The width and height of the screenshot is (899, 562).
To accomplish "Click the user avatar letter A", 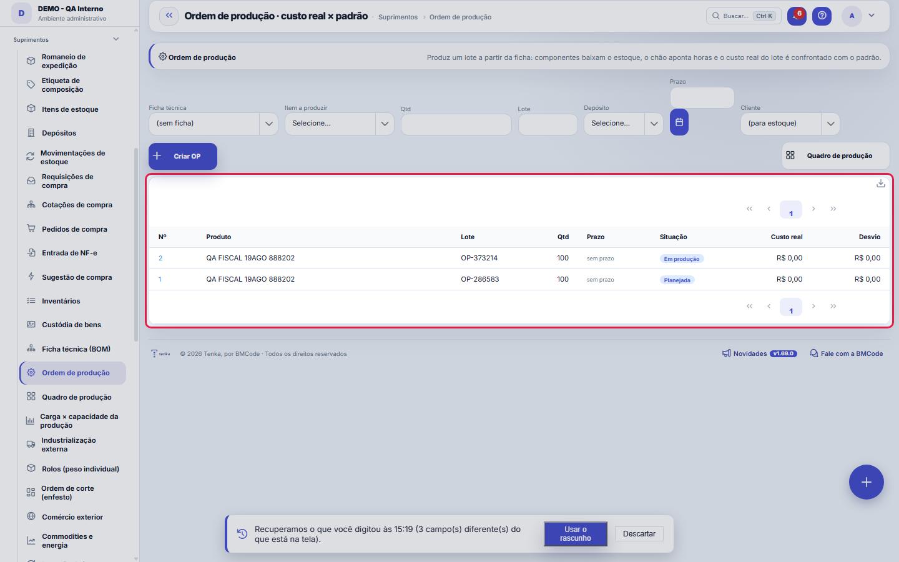I will coord(852,16).
